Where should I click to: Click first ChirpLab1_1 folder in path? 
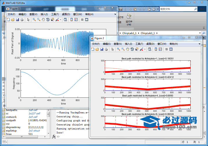pos(129,33)
